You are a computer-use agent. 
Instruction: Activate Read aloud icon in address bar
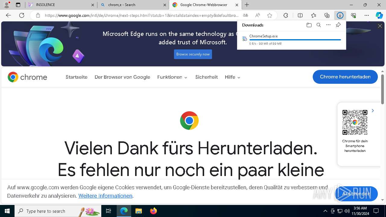258,15
